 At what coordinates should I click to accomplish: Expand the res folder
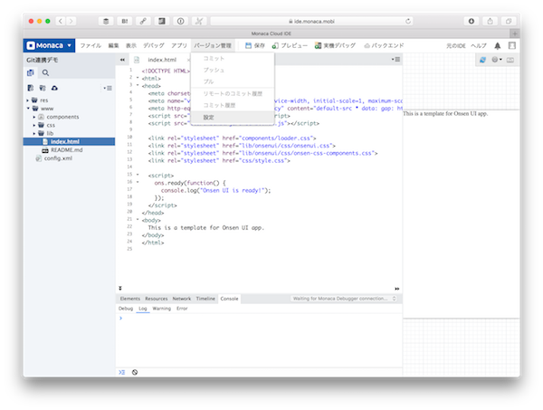pyautogui.click(x=28, y=100)
